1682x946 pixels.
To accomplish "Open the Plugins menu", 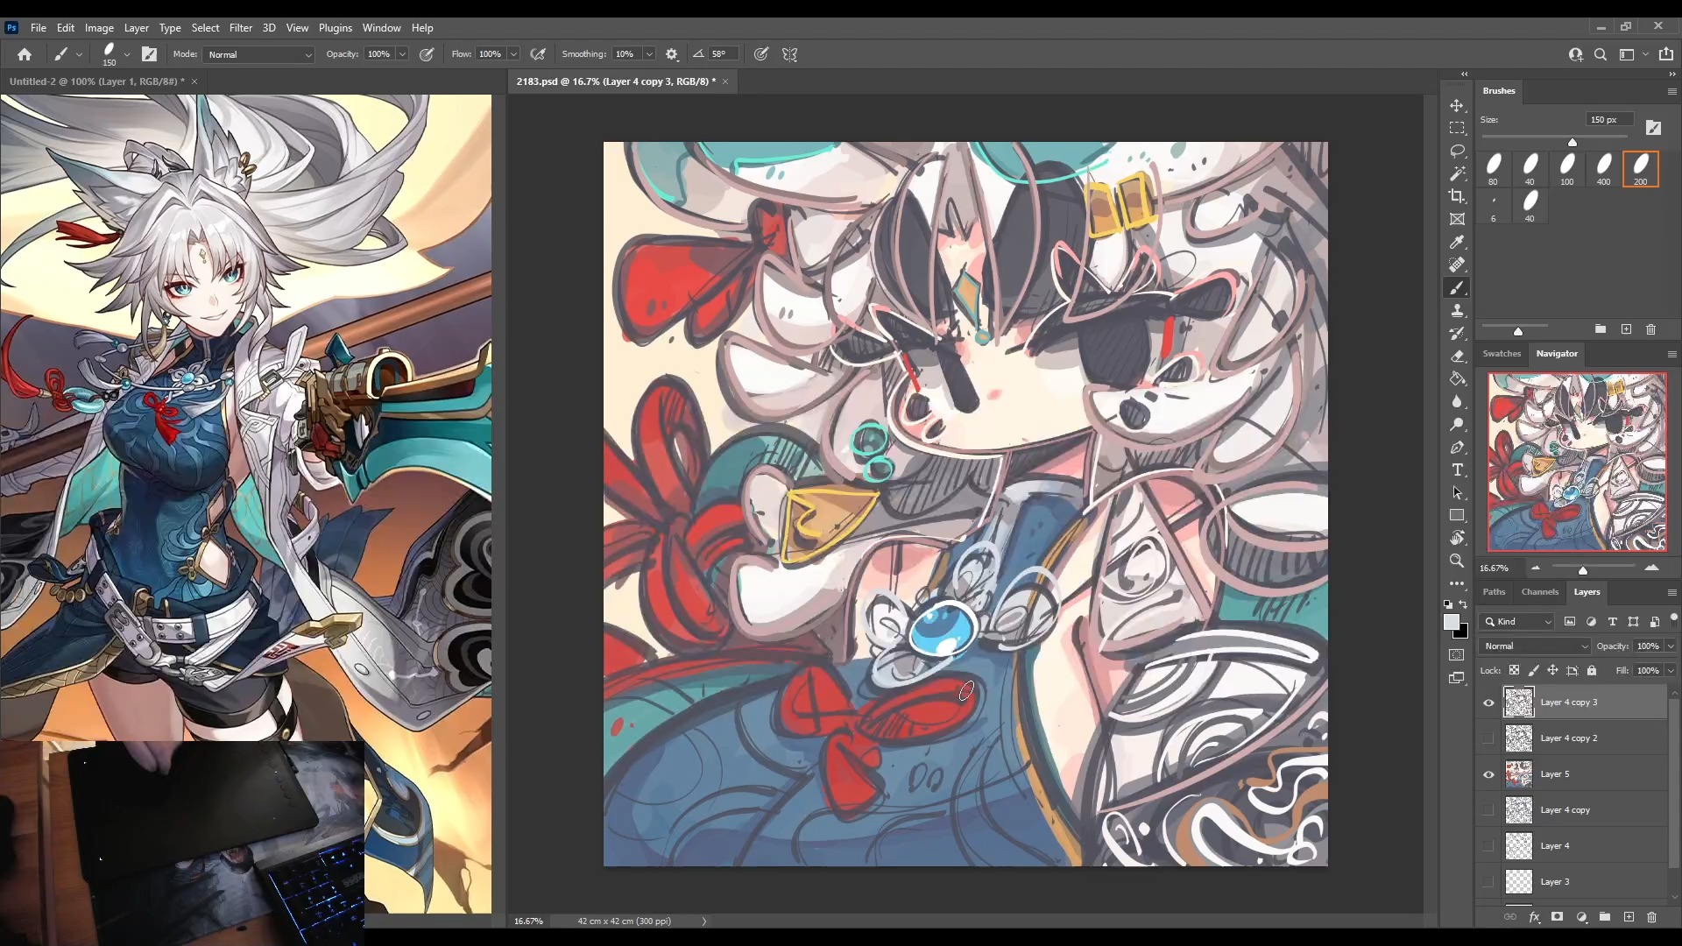I will 335,28.
